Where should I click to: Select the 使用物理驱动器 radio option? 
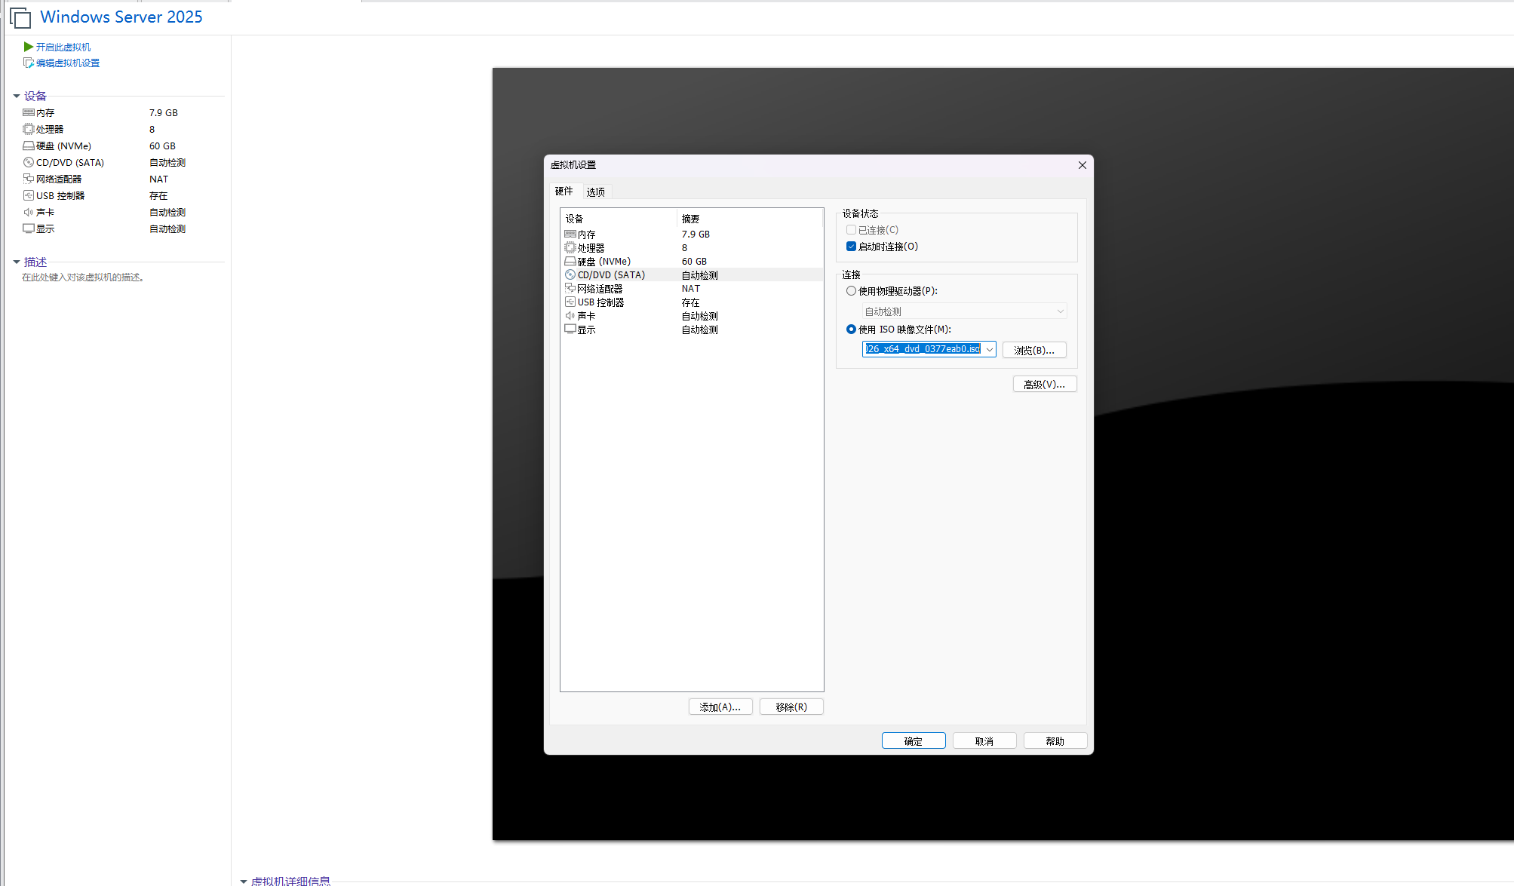pos(851,290)
